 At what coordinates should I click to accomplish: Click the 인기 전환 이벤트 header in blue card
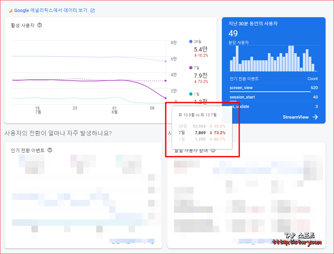pyautogui.click(x=244, y=79)
